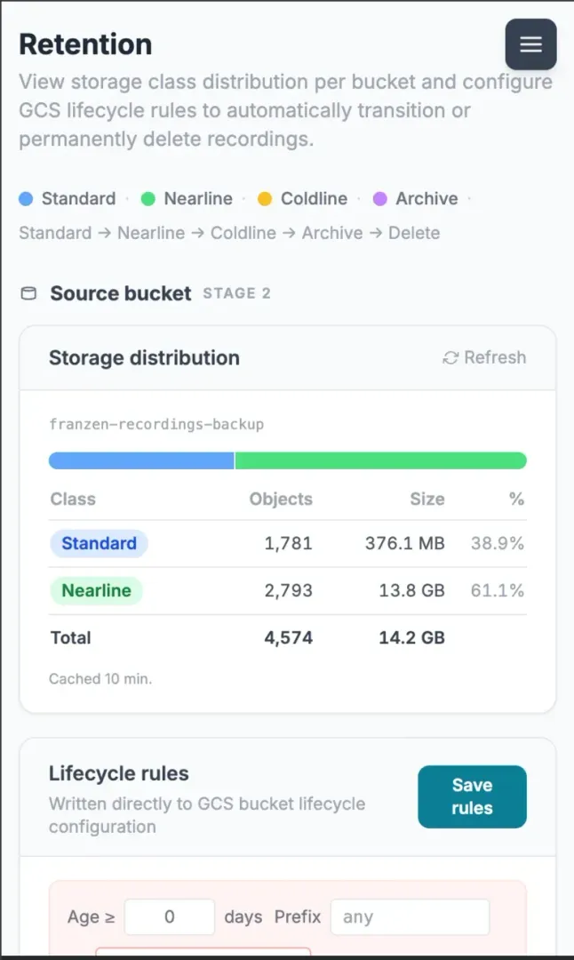Screen dimensions: 574x960
Task: Open the hamburger menu
Action: tap(530, 44)
